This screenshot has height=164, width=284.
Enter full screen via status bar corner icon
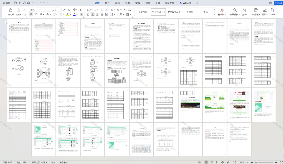pyautogui.click(x=282, y=162)
